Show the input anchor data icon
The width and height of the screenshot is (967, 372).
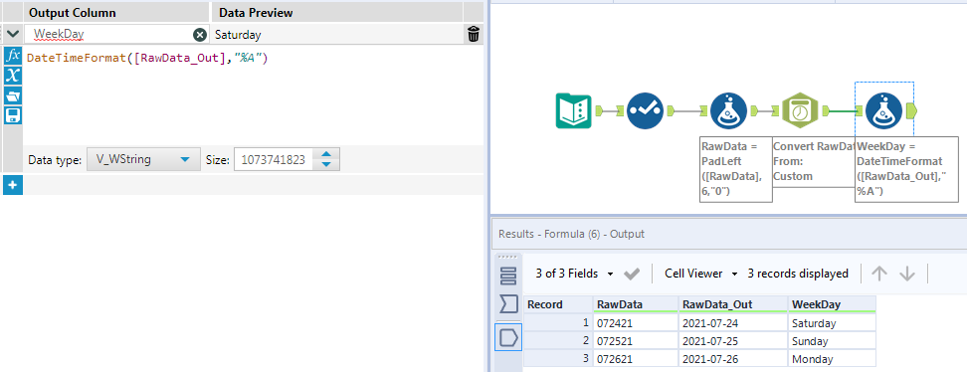tap(507, 303)
